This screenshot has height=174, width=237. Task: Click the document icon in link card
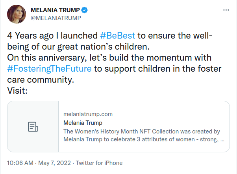tap(33, 127)
